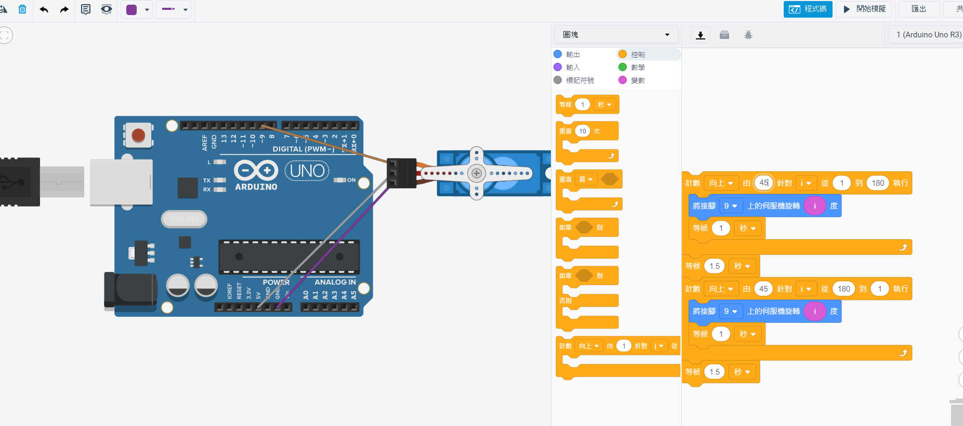Undo the last action

[44, 9]
